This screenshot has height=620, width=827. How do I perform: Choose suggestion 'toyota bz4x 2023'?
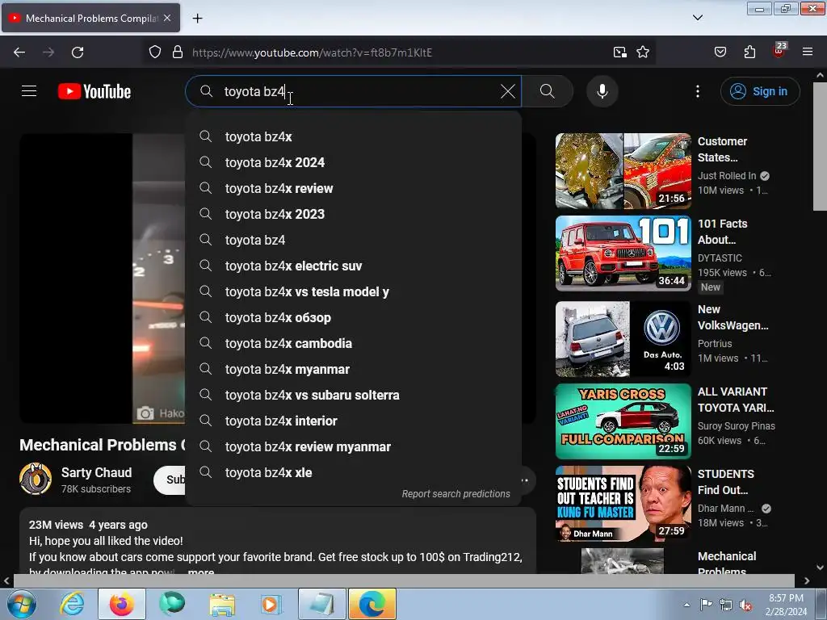(x=354, y=214)
